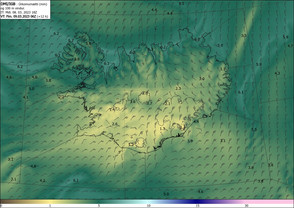Viewport: 294px width, 208px height.
Task: Click the 3.7 value on the map
Action: pyautogui.click(x=149, y=104)
